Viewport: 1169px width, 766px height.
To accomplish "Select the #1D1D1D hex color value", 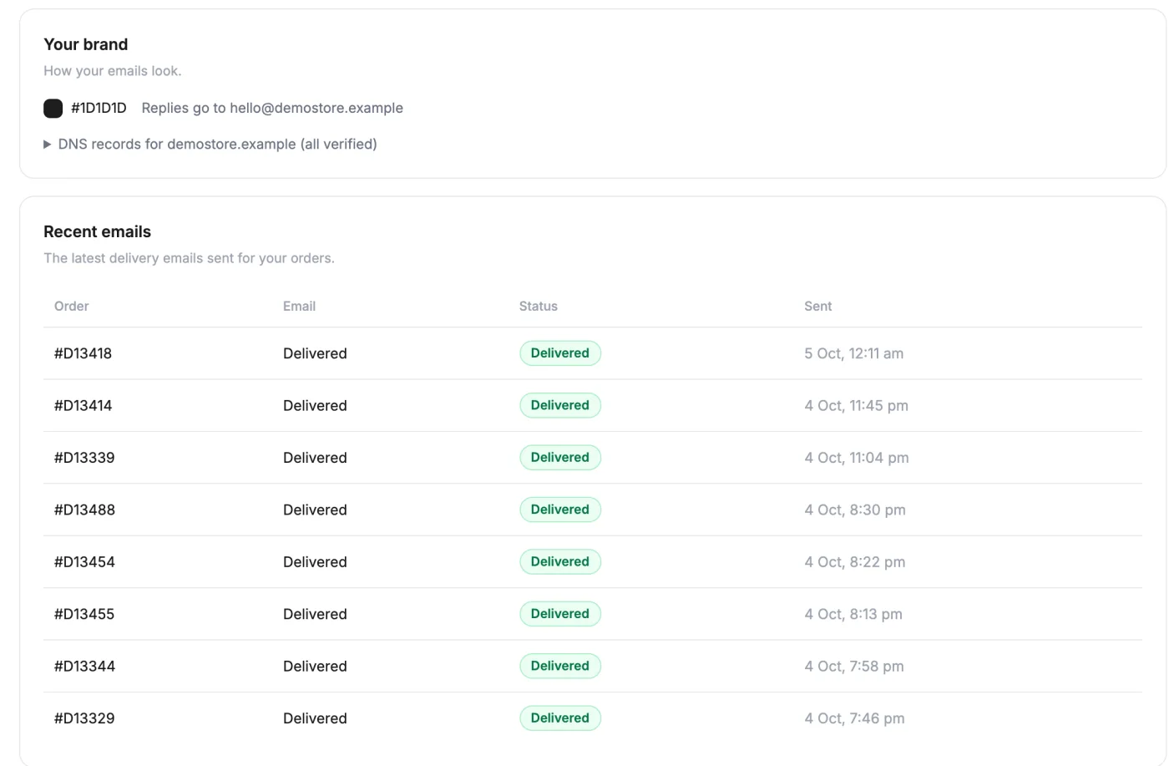I will pyautogui.click(x=99, y=108).
